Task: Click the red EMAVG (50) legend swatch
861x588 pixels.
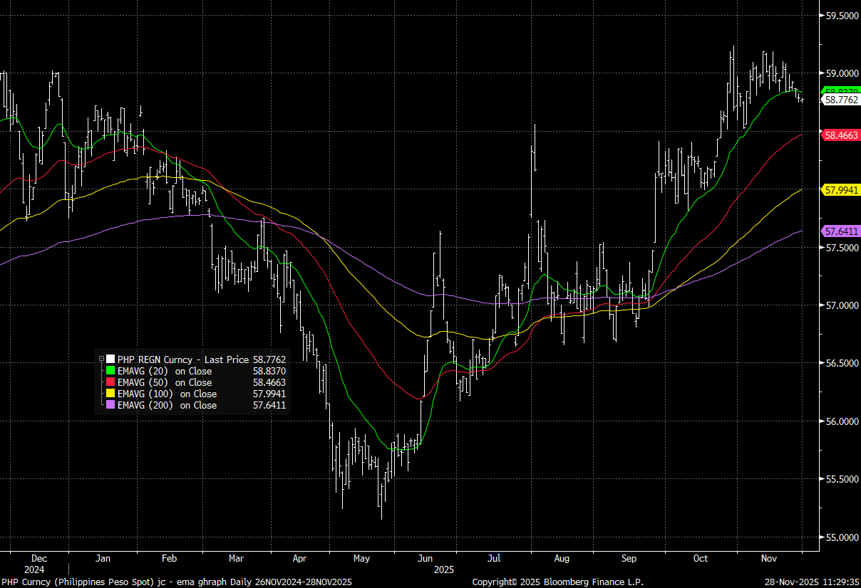Action: [x=110, y=382]
